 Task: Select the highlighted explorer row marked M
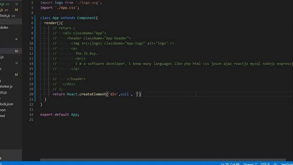coord(11,51)
